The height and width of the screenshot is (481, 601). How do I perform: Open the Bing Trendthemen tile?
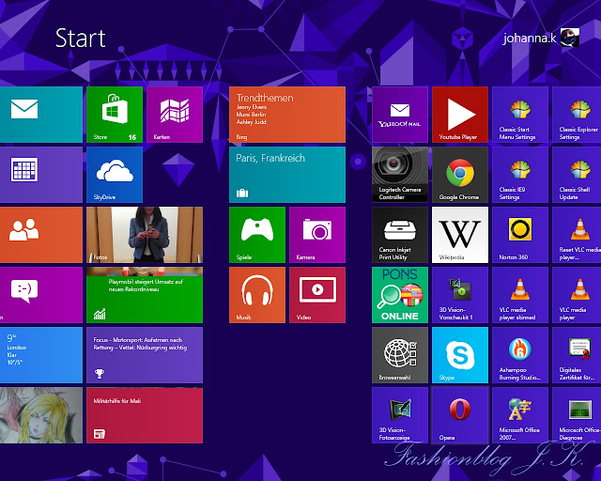point(287,115)
